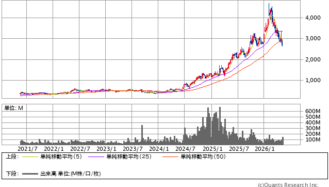This screenshot has width=329, height=187.
Task: Click the 2,000 price axis label
Action: [313, 59]
